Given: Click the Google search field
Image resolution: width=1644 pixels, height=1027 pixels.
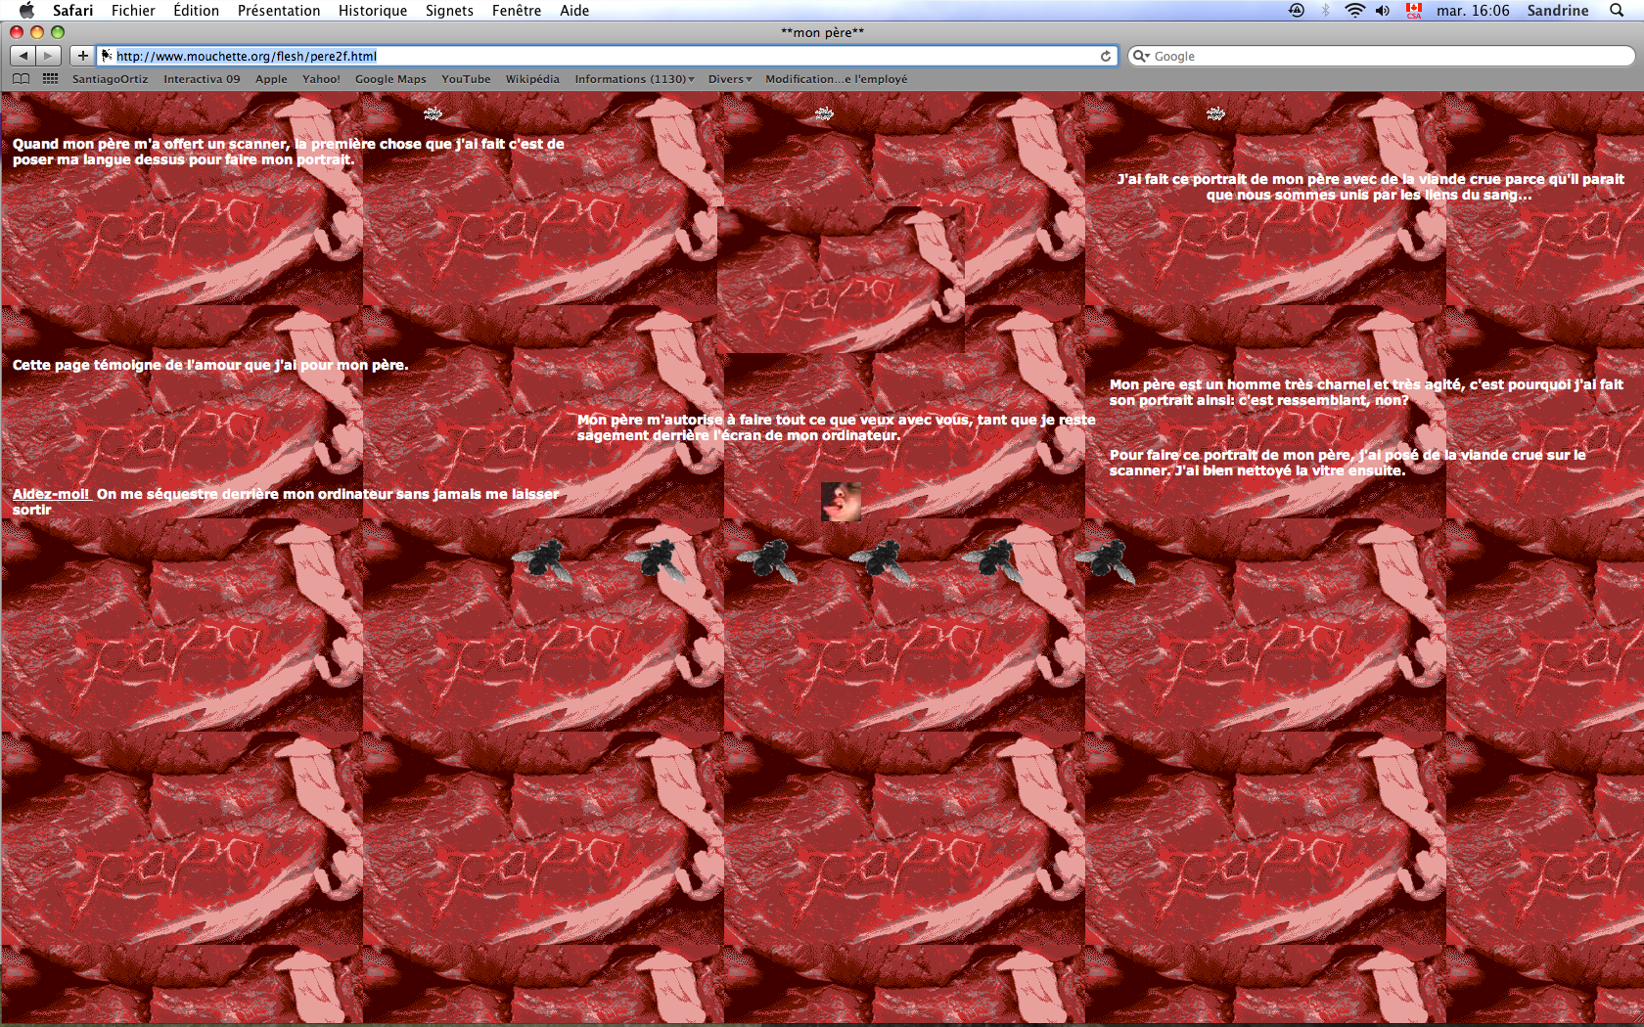Looking at the screenshot, I should tap(1381, 56).
